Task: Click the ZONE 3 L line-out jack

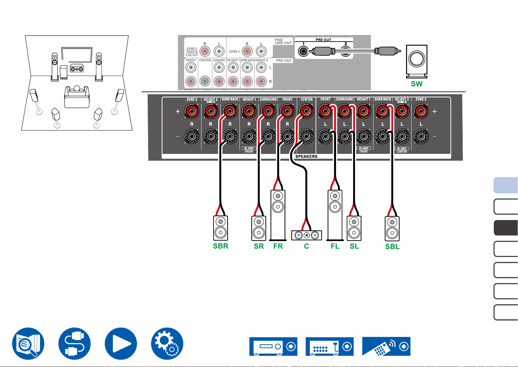Action: (261, 51)
